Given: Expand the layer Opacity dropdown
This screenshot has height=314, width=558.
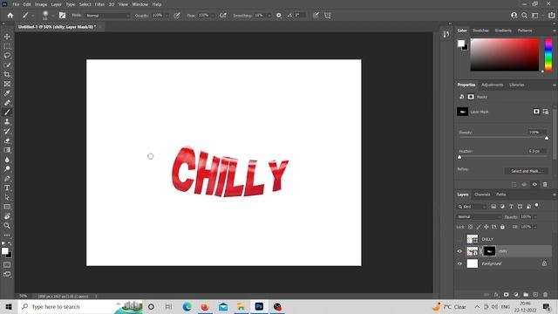Looking at the screenshot, I should tap(535, 217).
